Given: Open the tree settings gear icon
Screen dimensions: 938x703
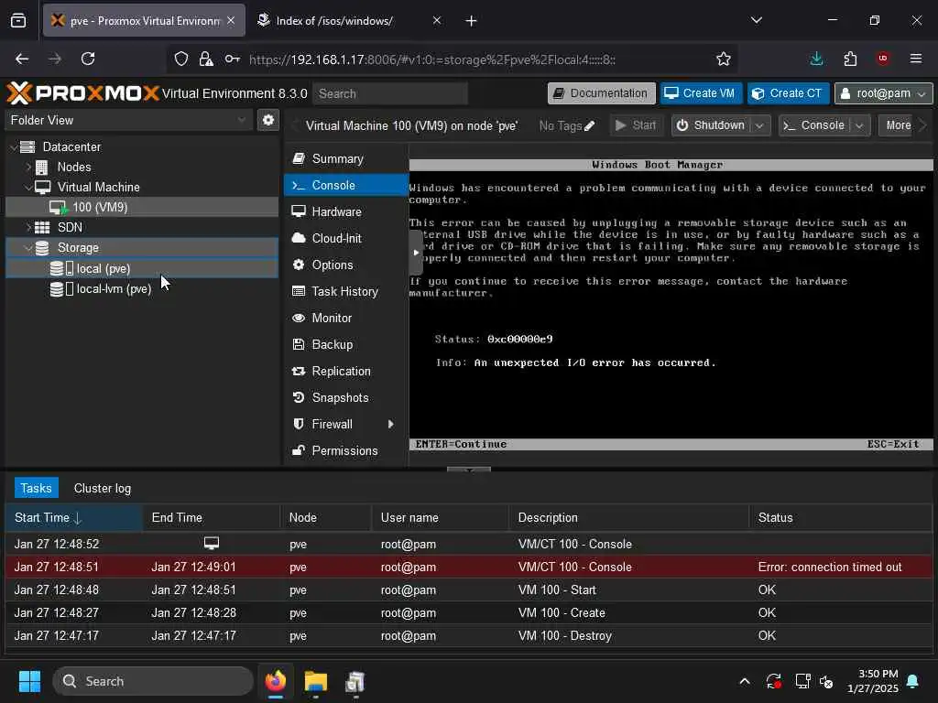Looking at the screenshot, I should (268, 120).
